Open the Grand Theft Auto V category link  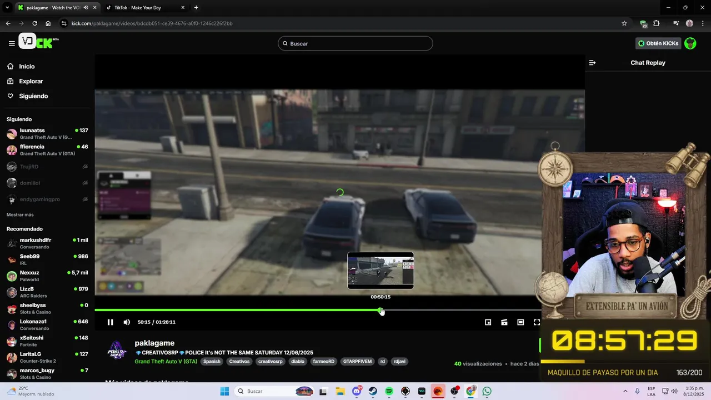tap(166, 361)
